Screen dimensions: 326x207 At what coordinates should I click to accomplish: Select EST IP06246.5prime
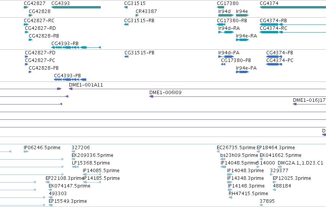[26, 152]
